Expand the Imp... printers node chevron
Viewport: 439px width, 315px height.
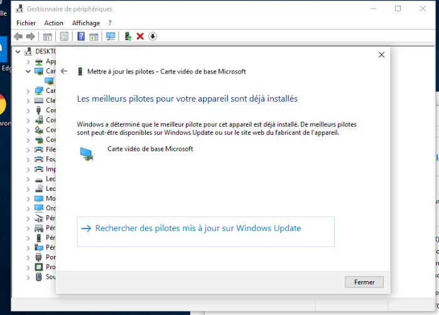pyautogui.click(x=28, y=169)
